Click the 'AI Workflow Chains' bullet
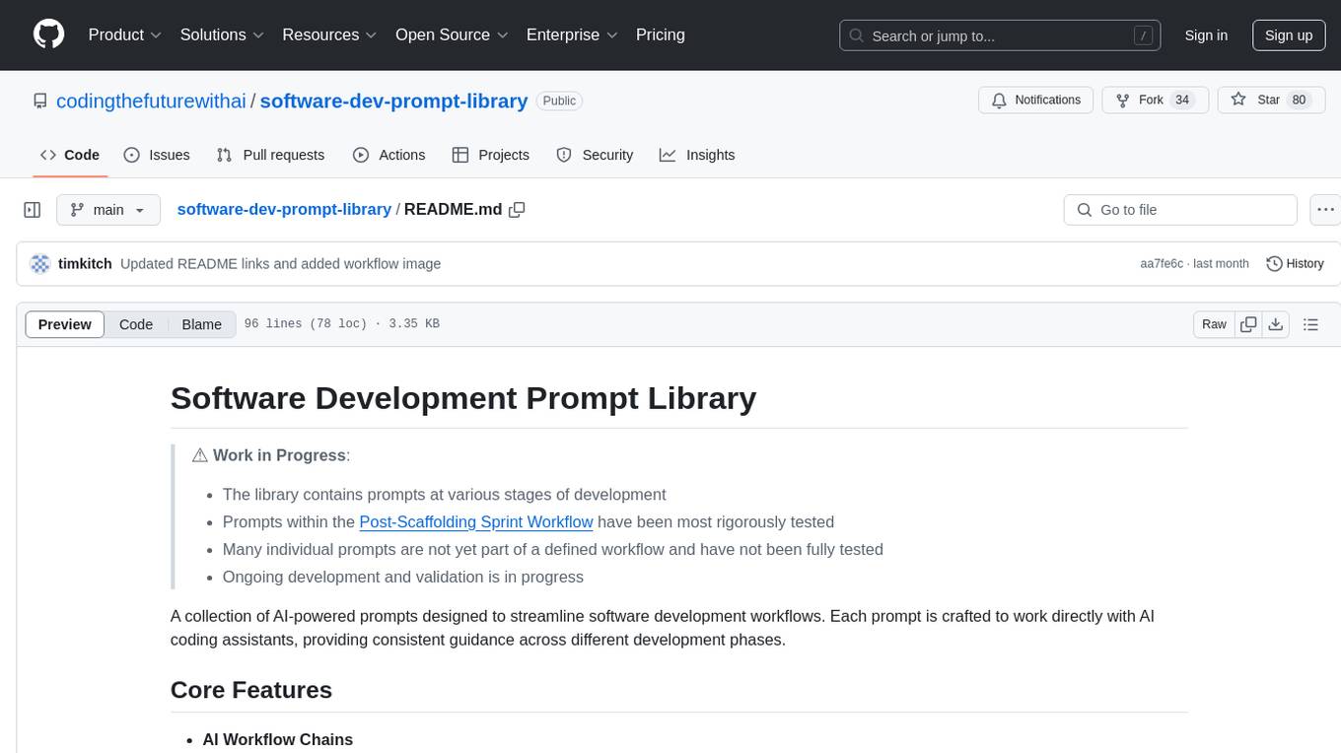Screen dimensions: 1341x753 [x=277, y=739]
